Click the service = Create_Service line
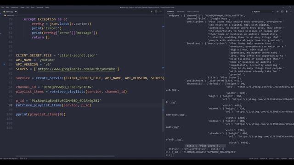 point(90,78)
